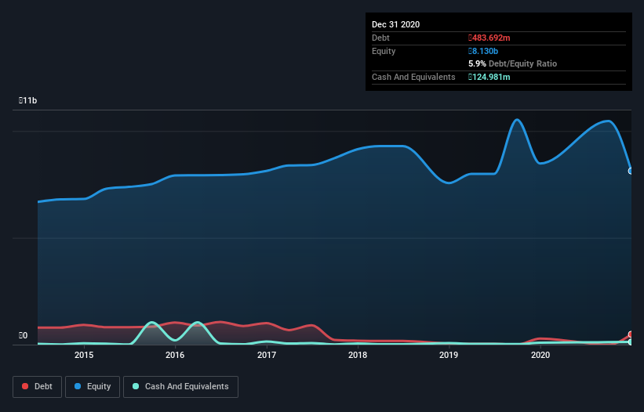644x412 pixels.
Task: Click the equity line peak in late 2019
Action: tap(517, 120)
